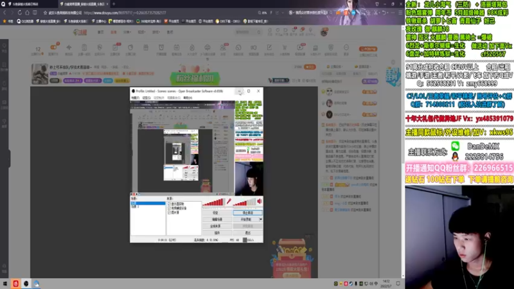Expand the 游戏 navigation dropdown
Viewport: 514px width, 289px height.
click(x=156, y=32)
